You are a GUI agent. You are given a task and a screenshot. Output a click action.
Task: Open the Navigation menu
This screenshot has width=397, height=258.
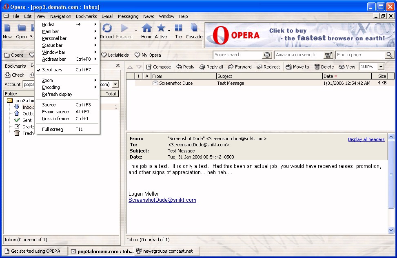[x=60, y=16]
